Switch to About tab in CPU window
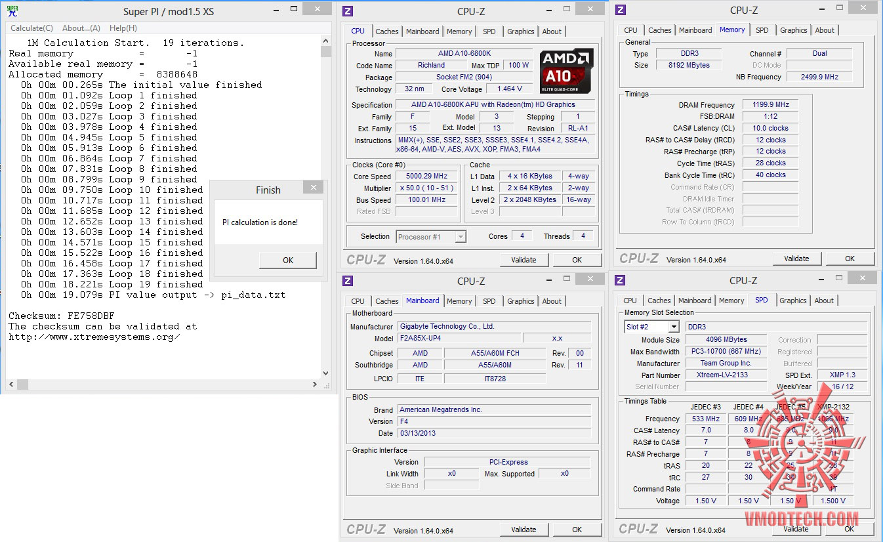 tap(552, 31)
